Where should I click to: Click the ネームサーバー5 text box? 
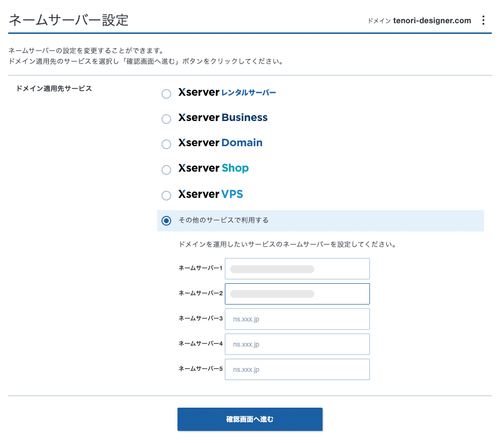(297, 369)
